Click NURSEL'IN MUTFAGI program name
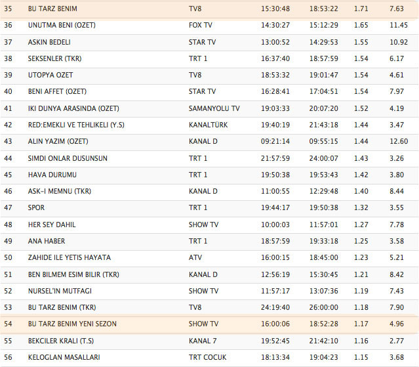 (x=60, y=291)
